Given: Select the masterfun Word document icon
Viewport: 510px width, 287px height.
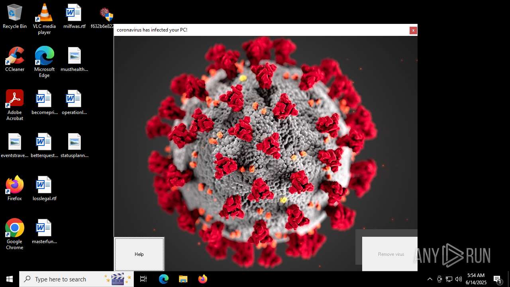Looking at the screenshot, I should click(44, 232).
